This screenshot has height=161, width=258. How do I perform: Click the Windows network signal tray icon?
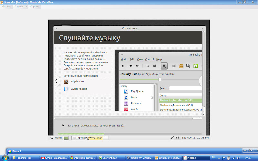(x=233, y=158)
